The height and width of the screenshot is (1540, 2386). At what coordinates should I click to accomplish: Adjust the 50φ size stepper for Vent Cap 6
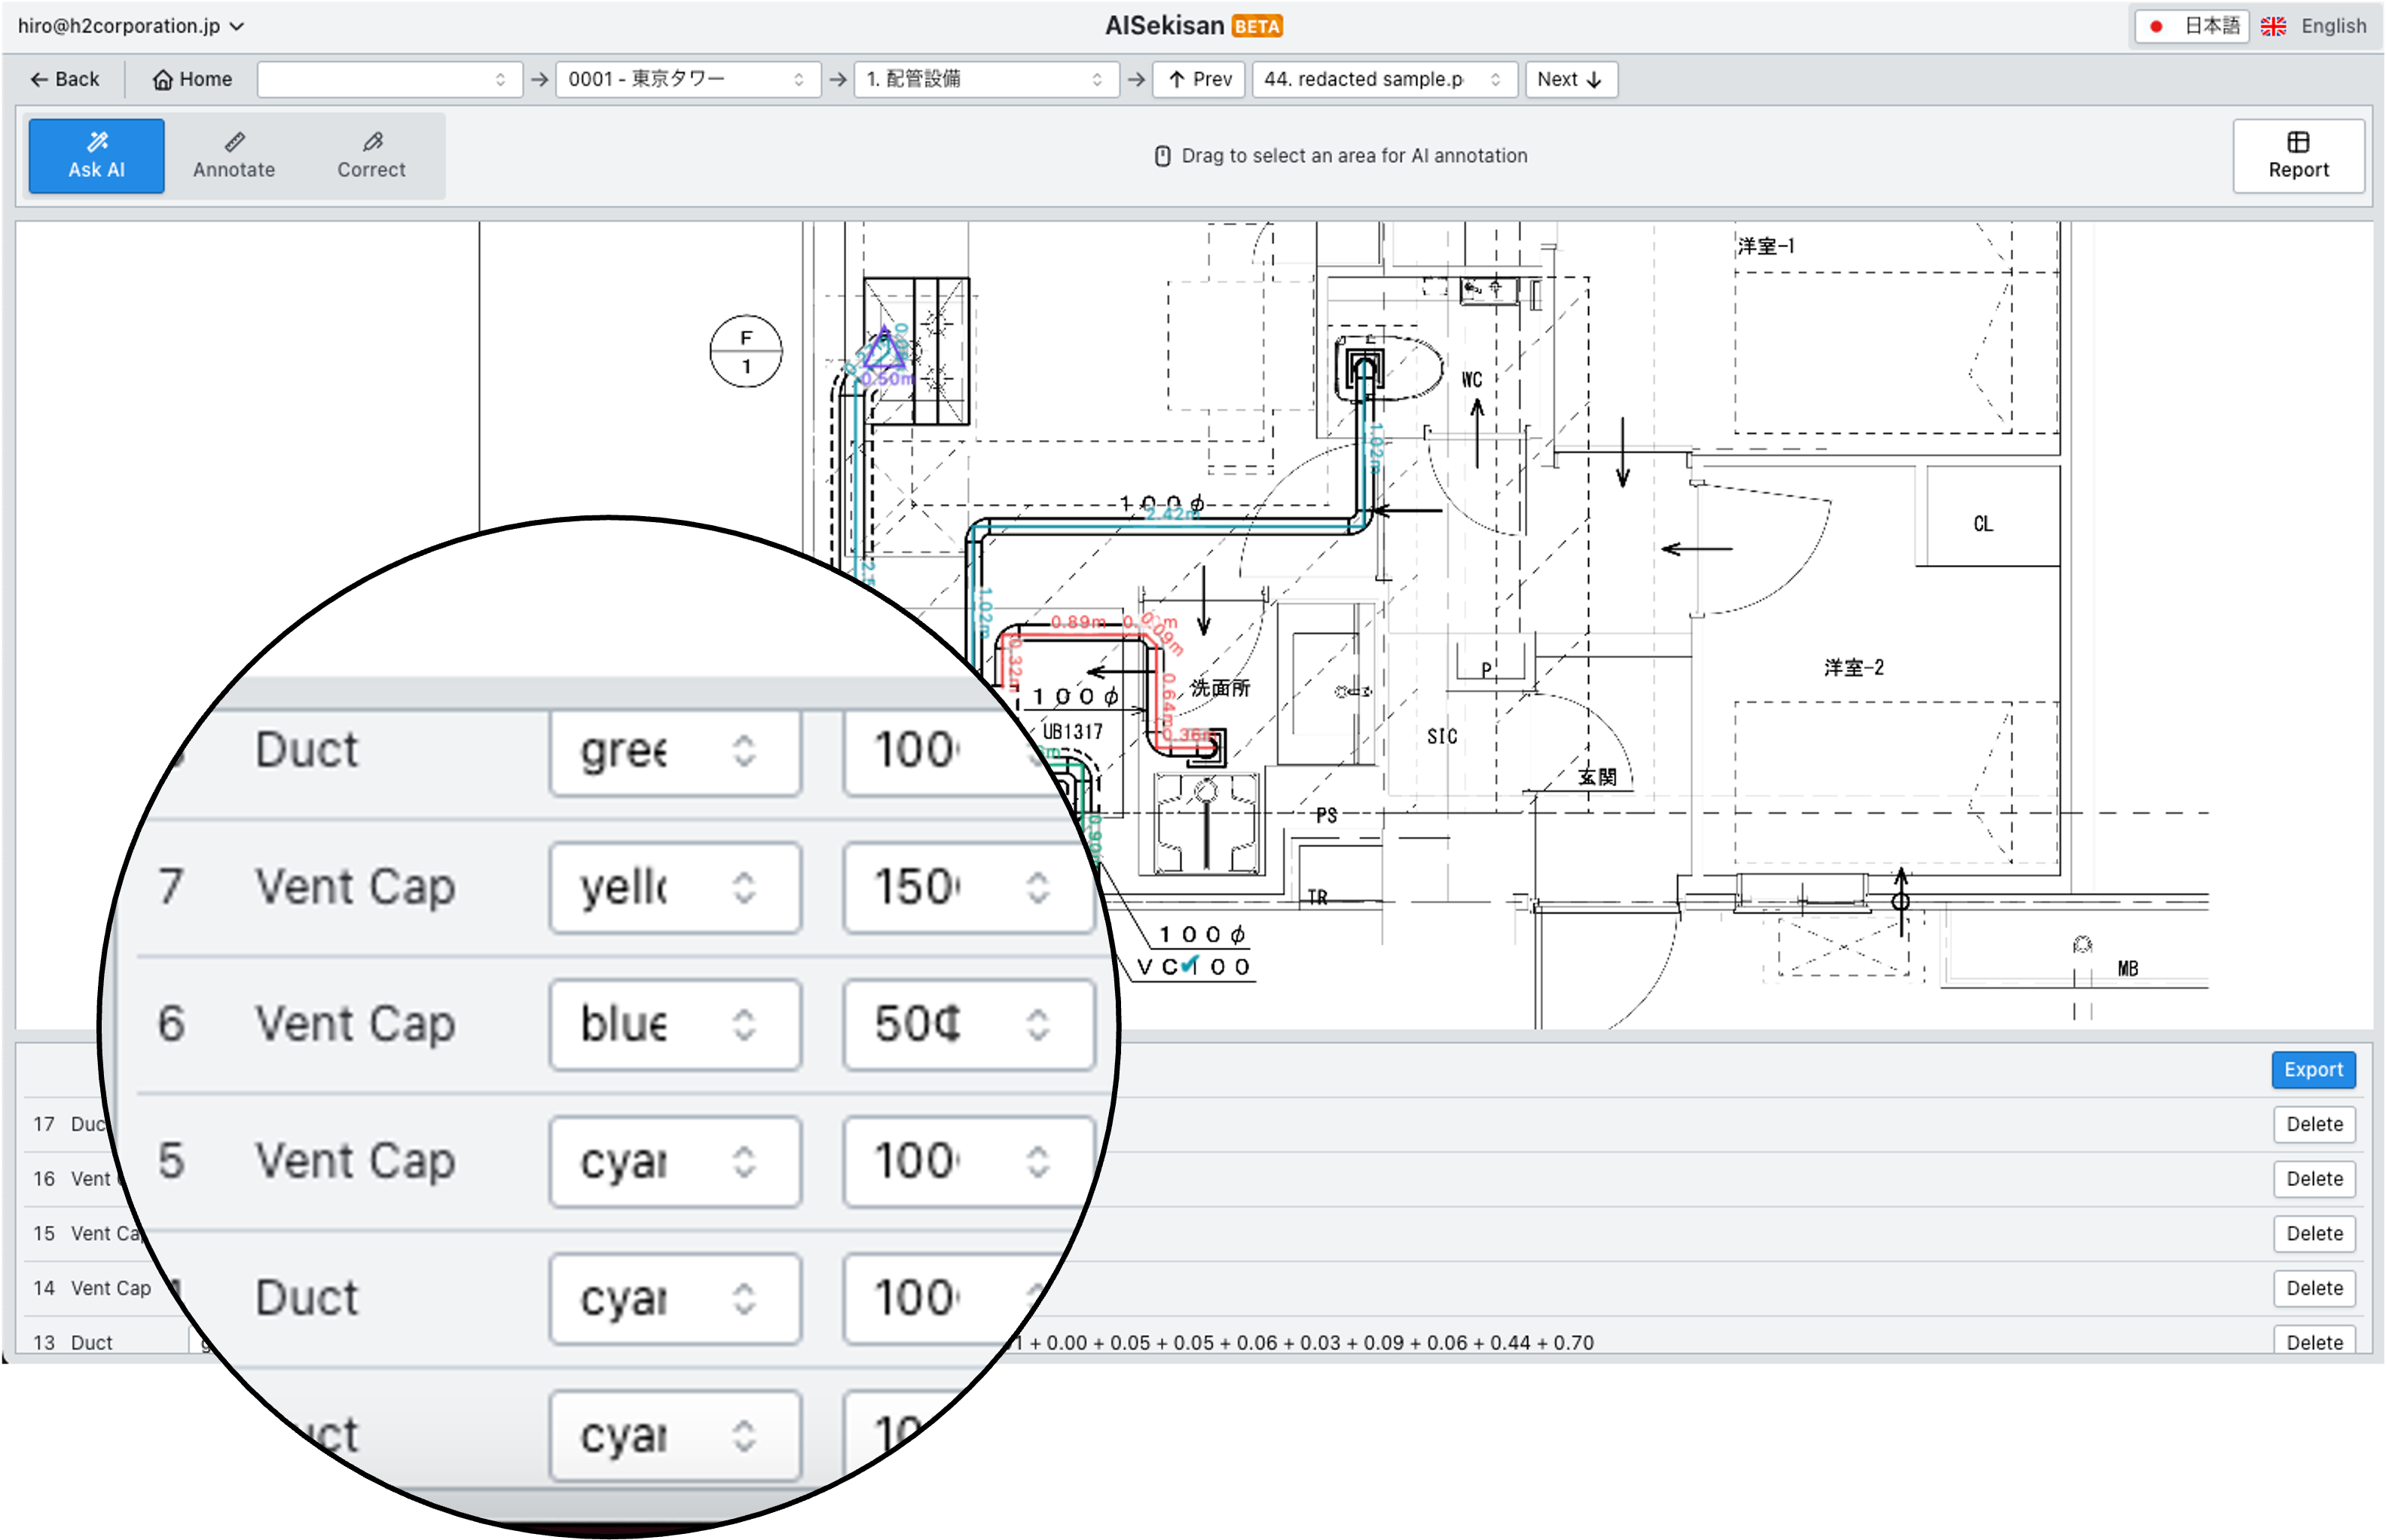pyautogui.click(x=1037, y=1024)
